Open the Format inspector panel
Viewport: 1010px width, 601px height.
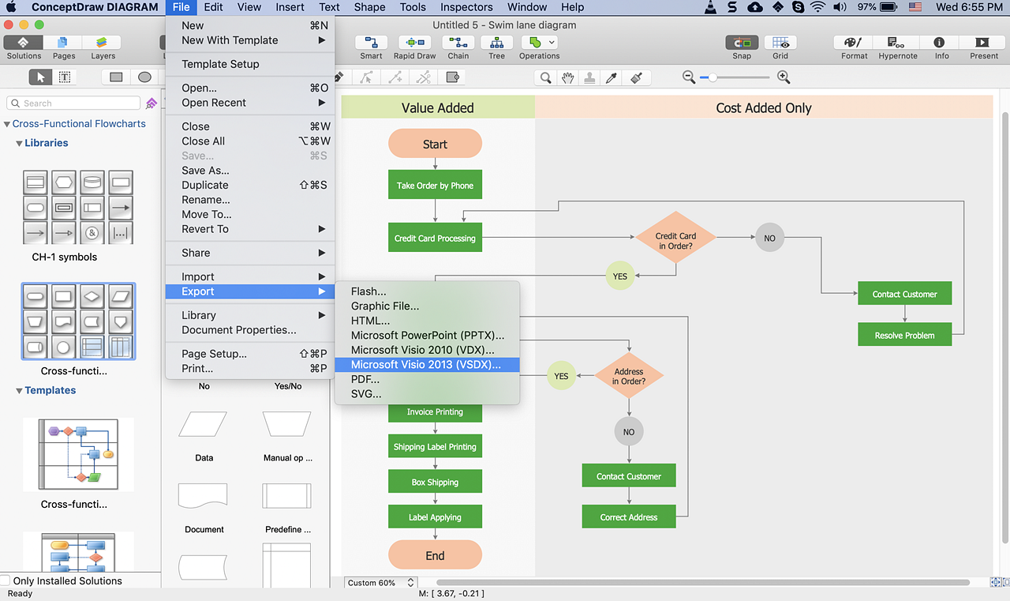pos(854,43)
